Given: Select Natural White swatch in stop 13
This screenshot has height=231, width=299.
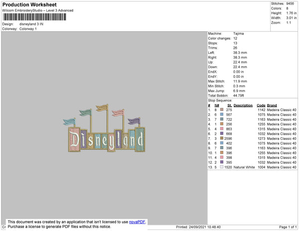Looking at the screenshot, I should pyautogui.click(x=222, y=167).
